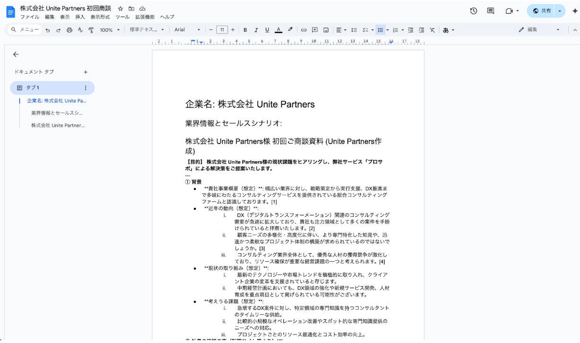The height and width of the screenshot is (343, 580).
Task: Open the paragraph style dropdown
Action: point(147,30)
